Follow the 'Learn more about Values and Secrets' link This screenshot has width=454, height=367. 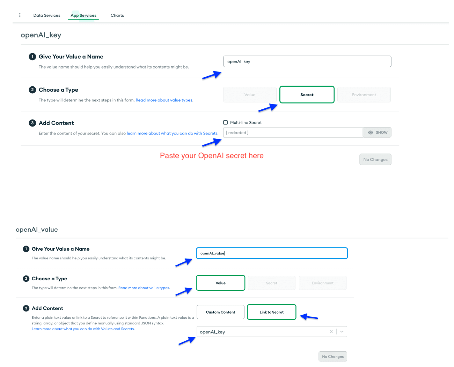point(83,329)
